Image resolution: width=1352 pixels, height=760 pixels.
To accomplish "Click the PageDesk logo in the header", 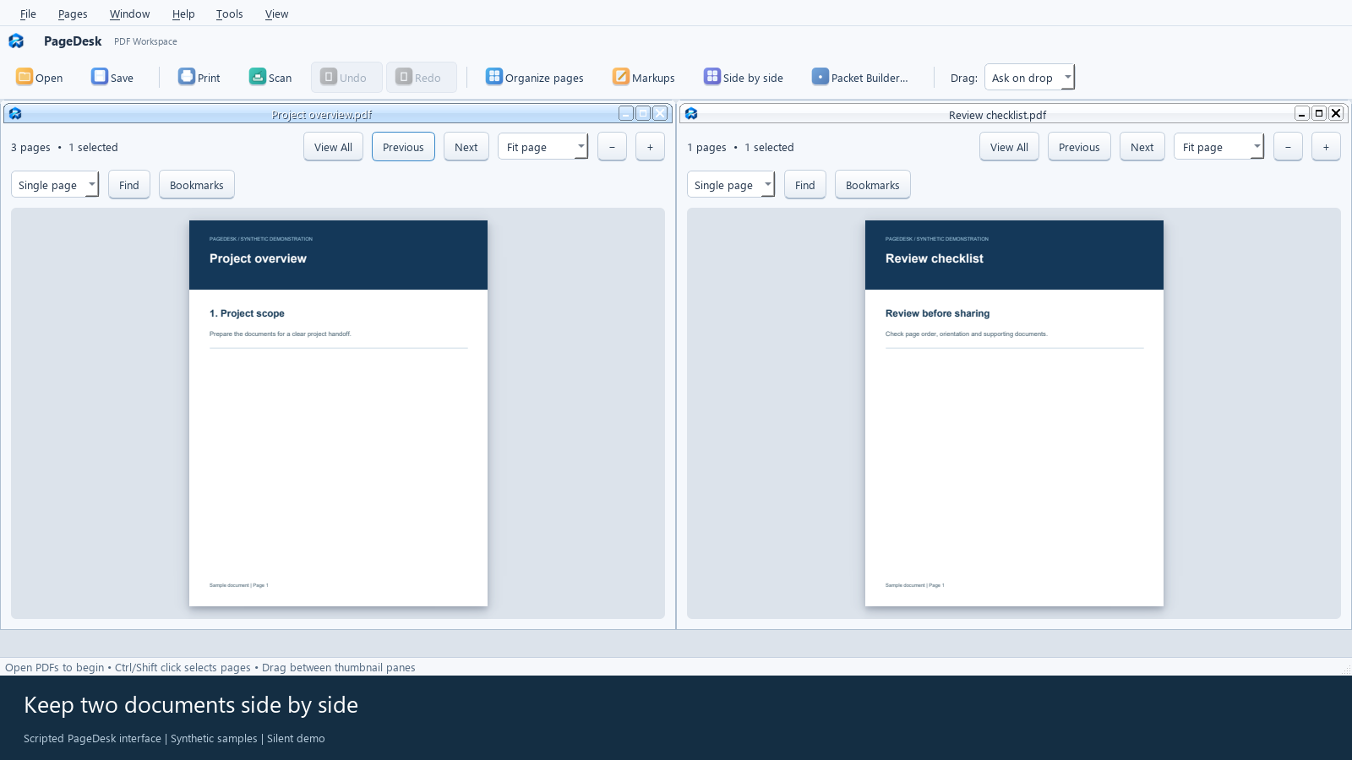I will 16,41.
